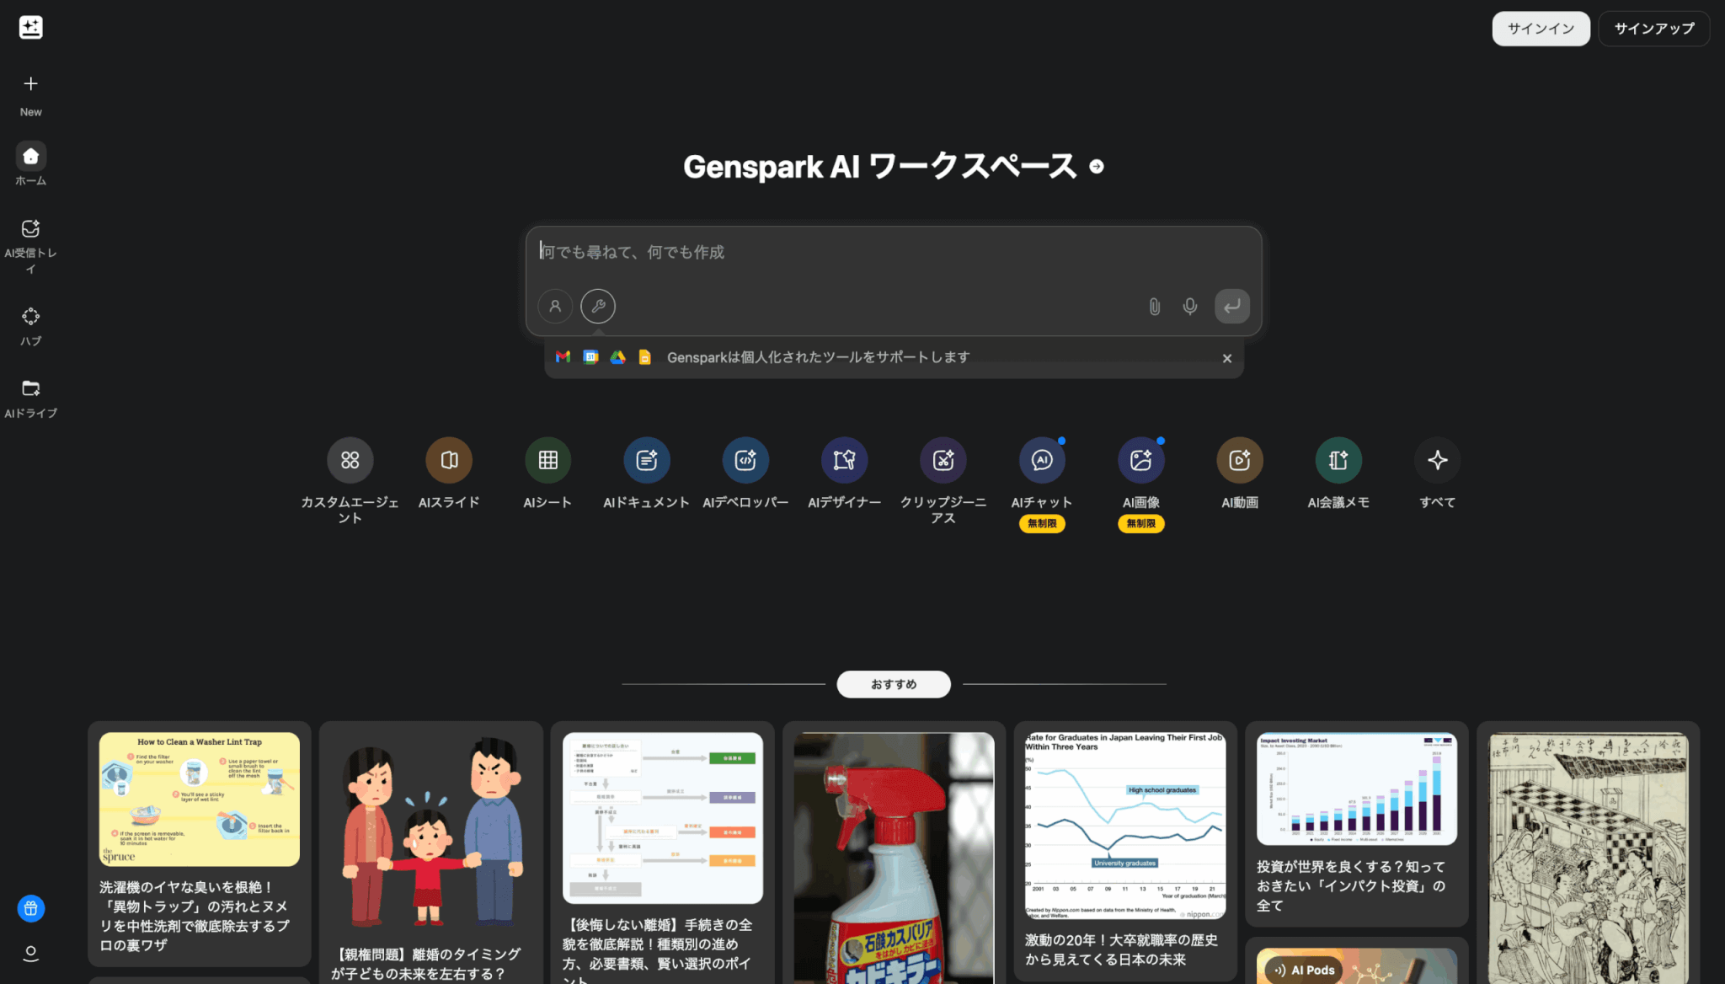1725x984 pixels.
Task: Dismiss the personalized tools banner
Action: click(1226, 358)
